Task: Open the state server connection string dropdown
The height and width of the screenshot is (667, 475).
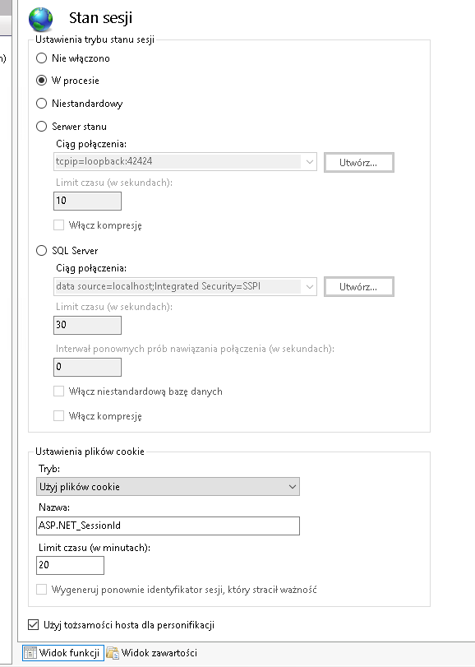Action: point(308,162)
